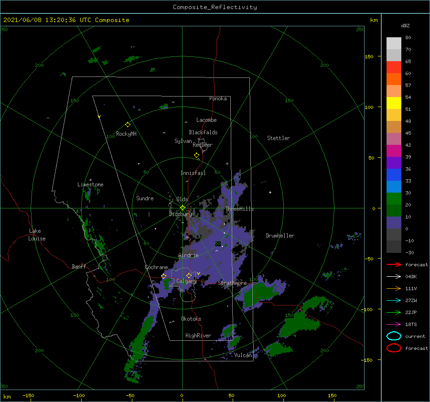The image size is (430, 402).
Task: Click the Lacombe label
Action: pos(206,120)
